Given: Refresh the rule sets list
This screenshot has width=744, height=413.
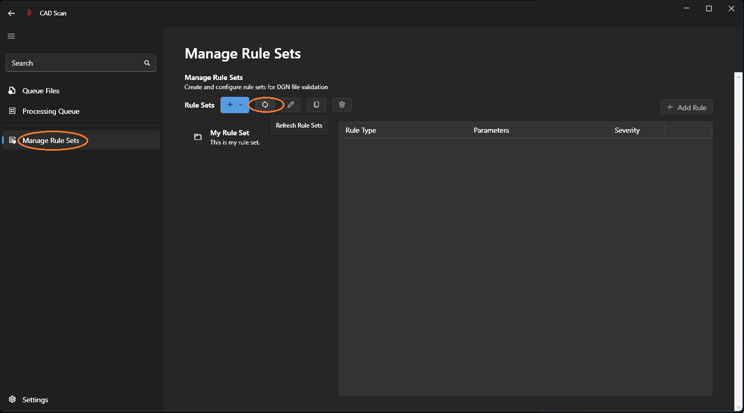Looking at the screenshot, I should tap(265, 105).
